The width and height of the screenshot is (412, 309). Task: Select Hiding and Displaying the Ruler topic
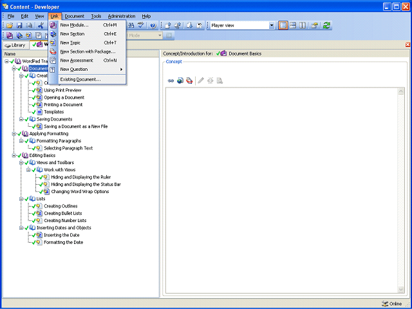[x=81, y=177]
